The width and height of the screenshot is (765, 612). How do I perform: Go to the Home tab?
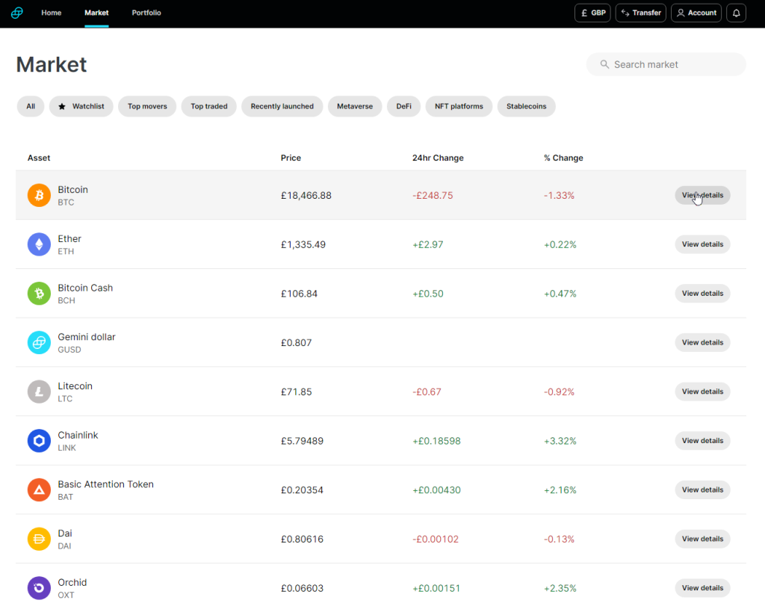tap(52, 13)
